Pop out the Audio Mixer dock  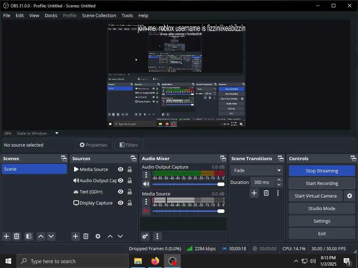point(223,158)
